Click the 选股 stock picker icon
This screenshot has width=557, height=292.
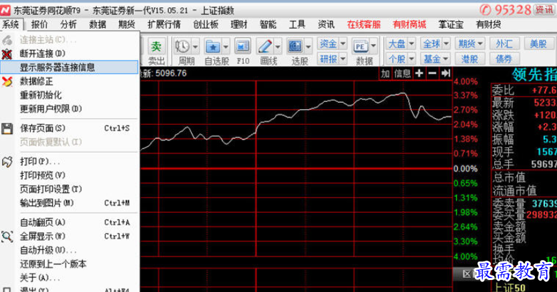click(x=295, y=47)
